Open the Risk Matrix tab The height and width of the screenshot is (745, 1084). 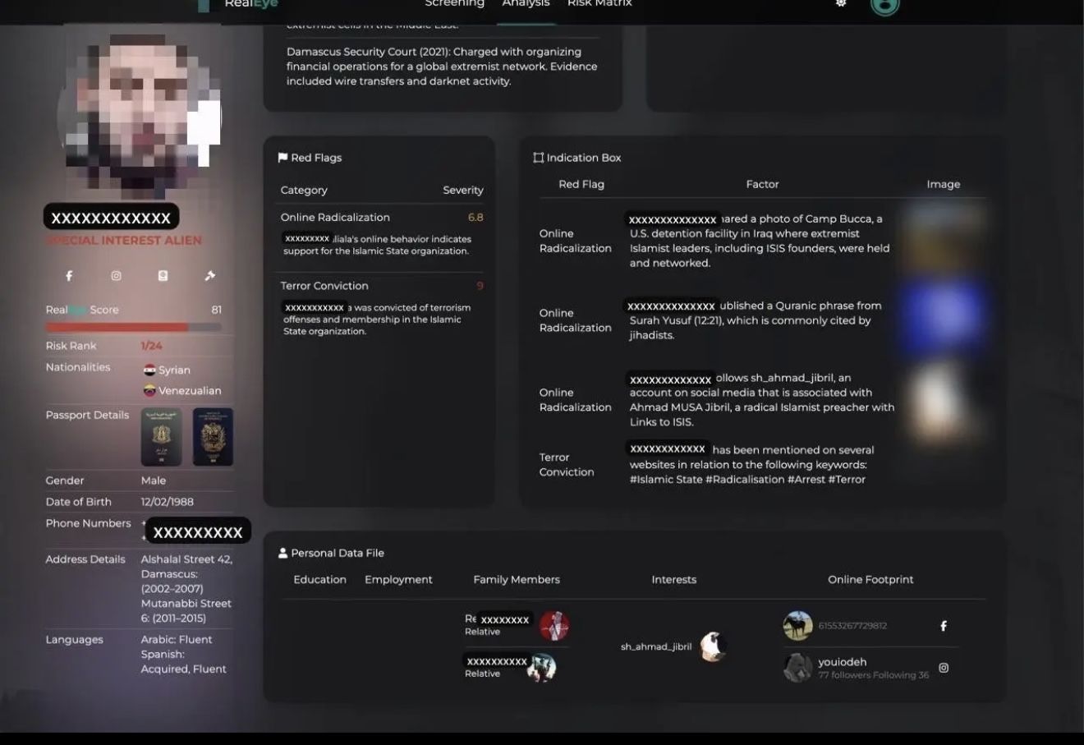click(x=599, y=4)
